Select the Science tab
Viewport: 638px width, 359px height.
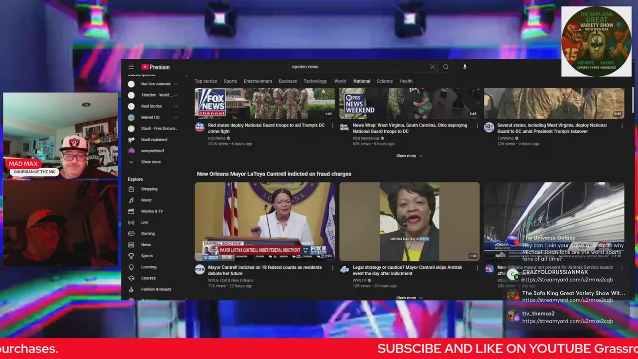point(385,81)
